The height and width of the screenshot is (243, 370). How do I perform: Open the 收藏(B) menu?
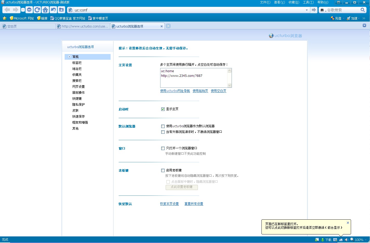(294, 2)
